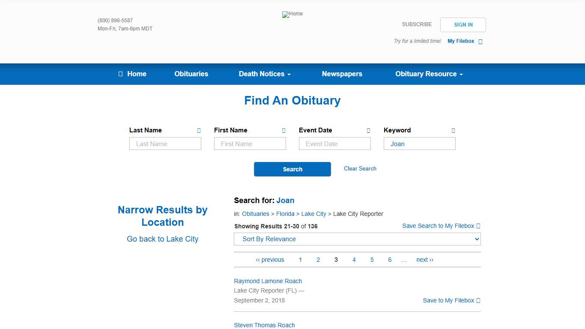Click the Home icon in the navigation bar
585x329 pixels.
coord(120,74)
